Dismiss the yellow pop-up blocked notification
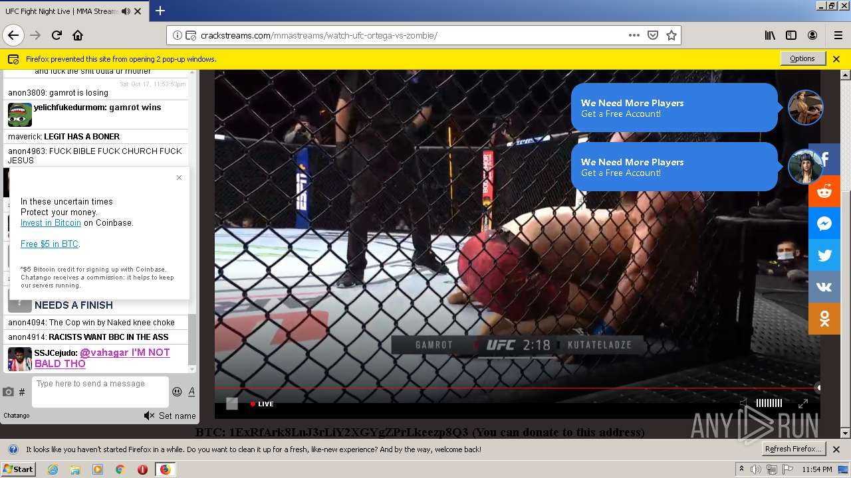This screenshot has height=478, width=851. 836,59
